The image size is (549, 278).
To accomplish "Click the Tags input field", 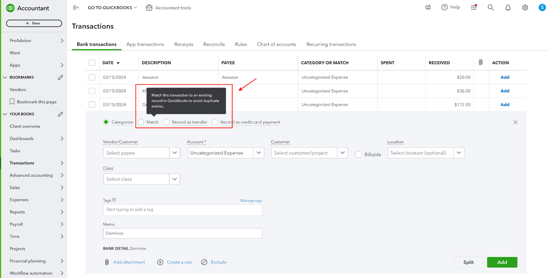I will (183, 210).
